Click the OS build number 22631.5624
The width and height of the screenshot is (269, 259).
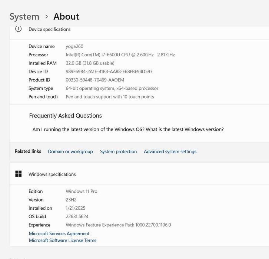[77, 216]
